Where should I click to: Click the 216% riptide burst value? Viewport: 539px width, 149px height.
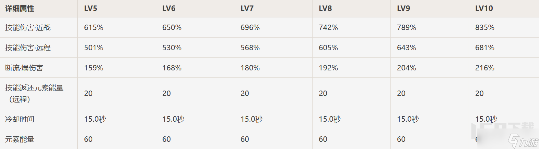[485, 68]
